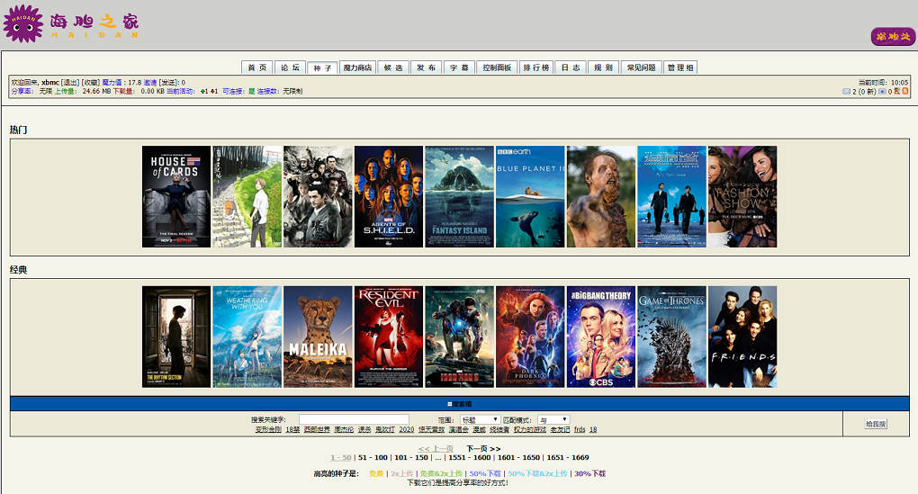Screen dimensions: 918x494
Task: Click the Game of Thrones poster
Action: pos(671,337)
